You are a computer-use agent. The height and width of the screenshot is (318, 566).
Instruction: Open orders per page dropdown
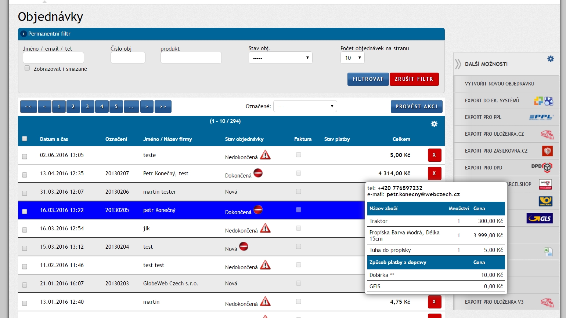352,58
